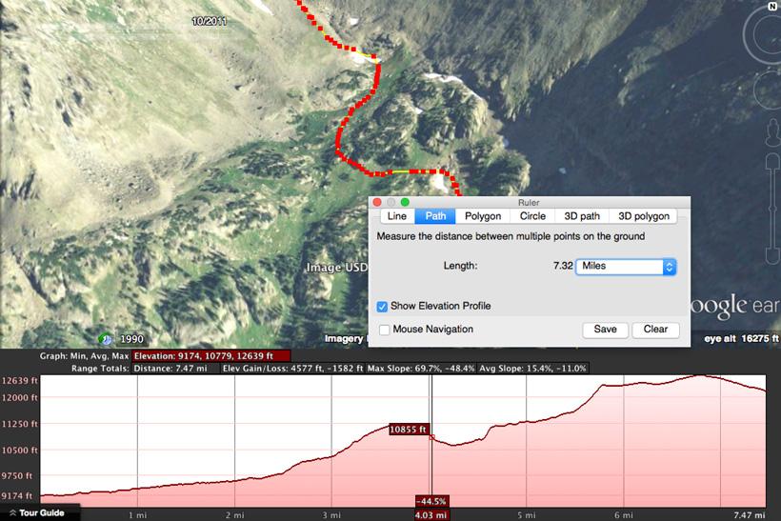Click the 1990 historical imagery year label
This screenshot has width=781, height=521.
pyautogui.click(x=132, y=339)
